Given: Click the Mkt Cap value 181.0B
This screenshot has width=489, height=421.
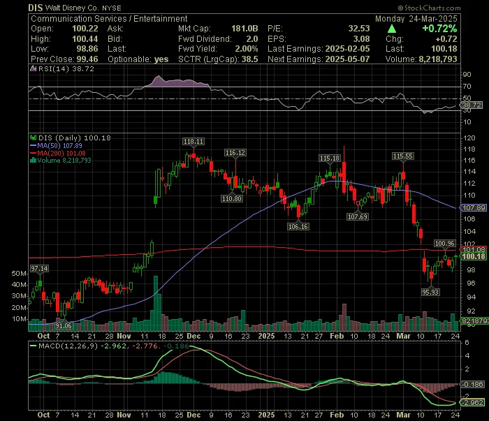Looking at the screenshot, I should click(245, 29).
